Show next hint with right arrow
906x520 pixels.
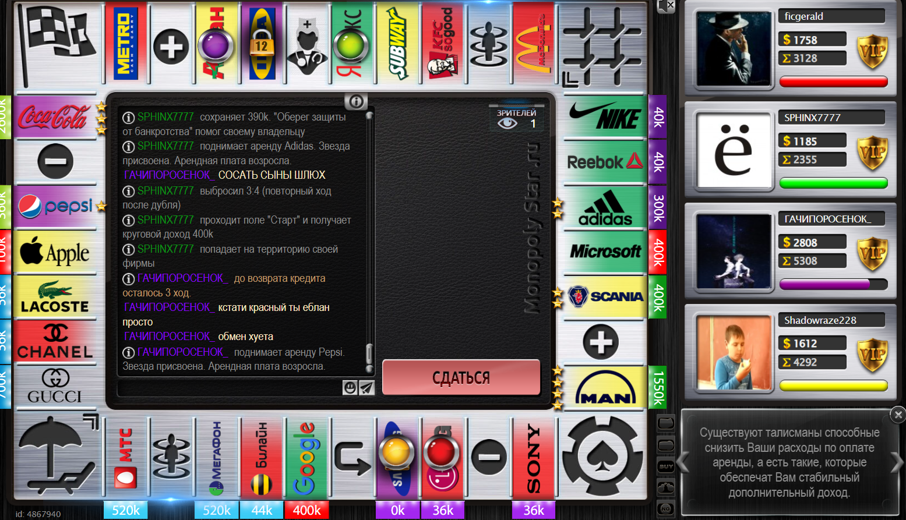898,462
